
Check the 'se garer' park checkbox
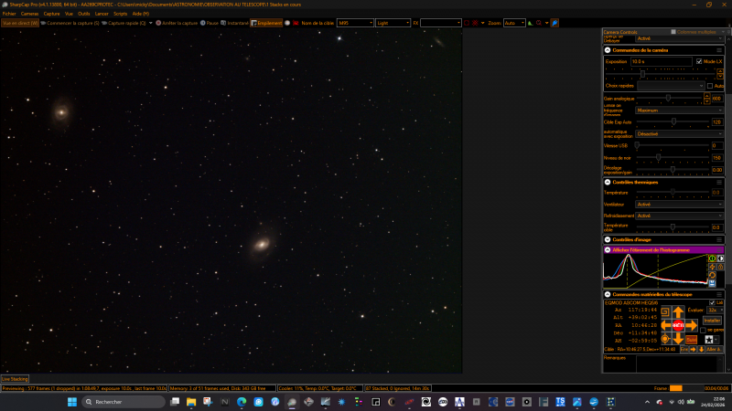point(703,330)
